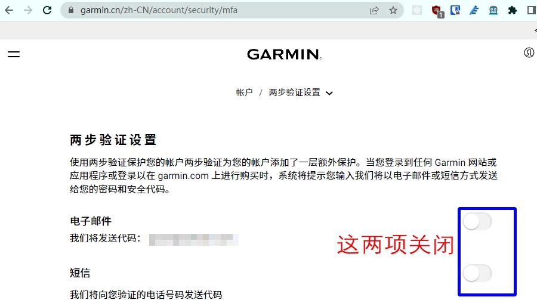This screenshot has width=537, height=300.
Task: Open the React developer tools extension
Action: (417, 10)
